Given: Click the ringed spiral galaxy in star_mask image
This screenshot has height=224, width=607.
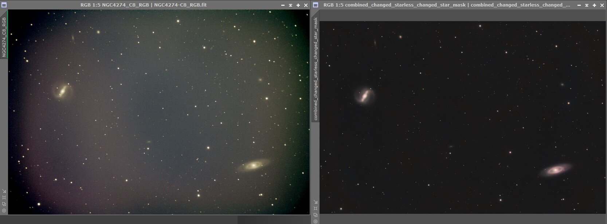Looking at the screenshot, I should coord(556,169).
